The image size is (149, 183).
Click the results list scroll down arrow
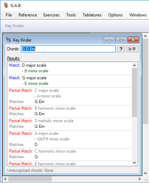(x=135, y=163)
